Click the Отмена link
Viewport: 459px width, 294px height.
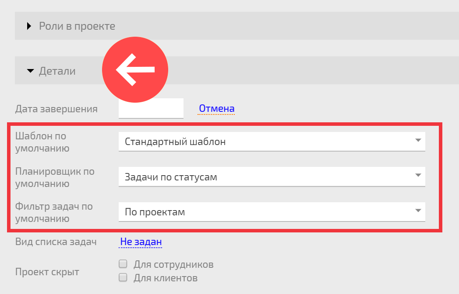(x=217, y=108)
